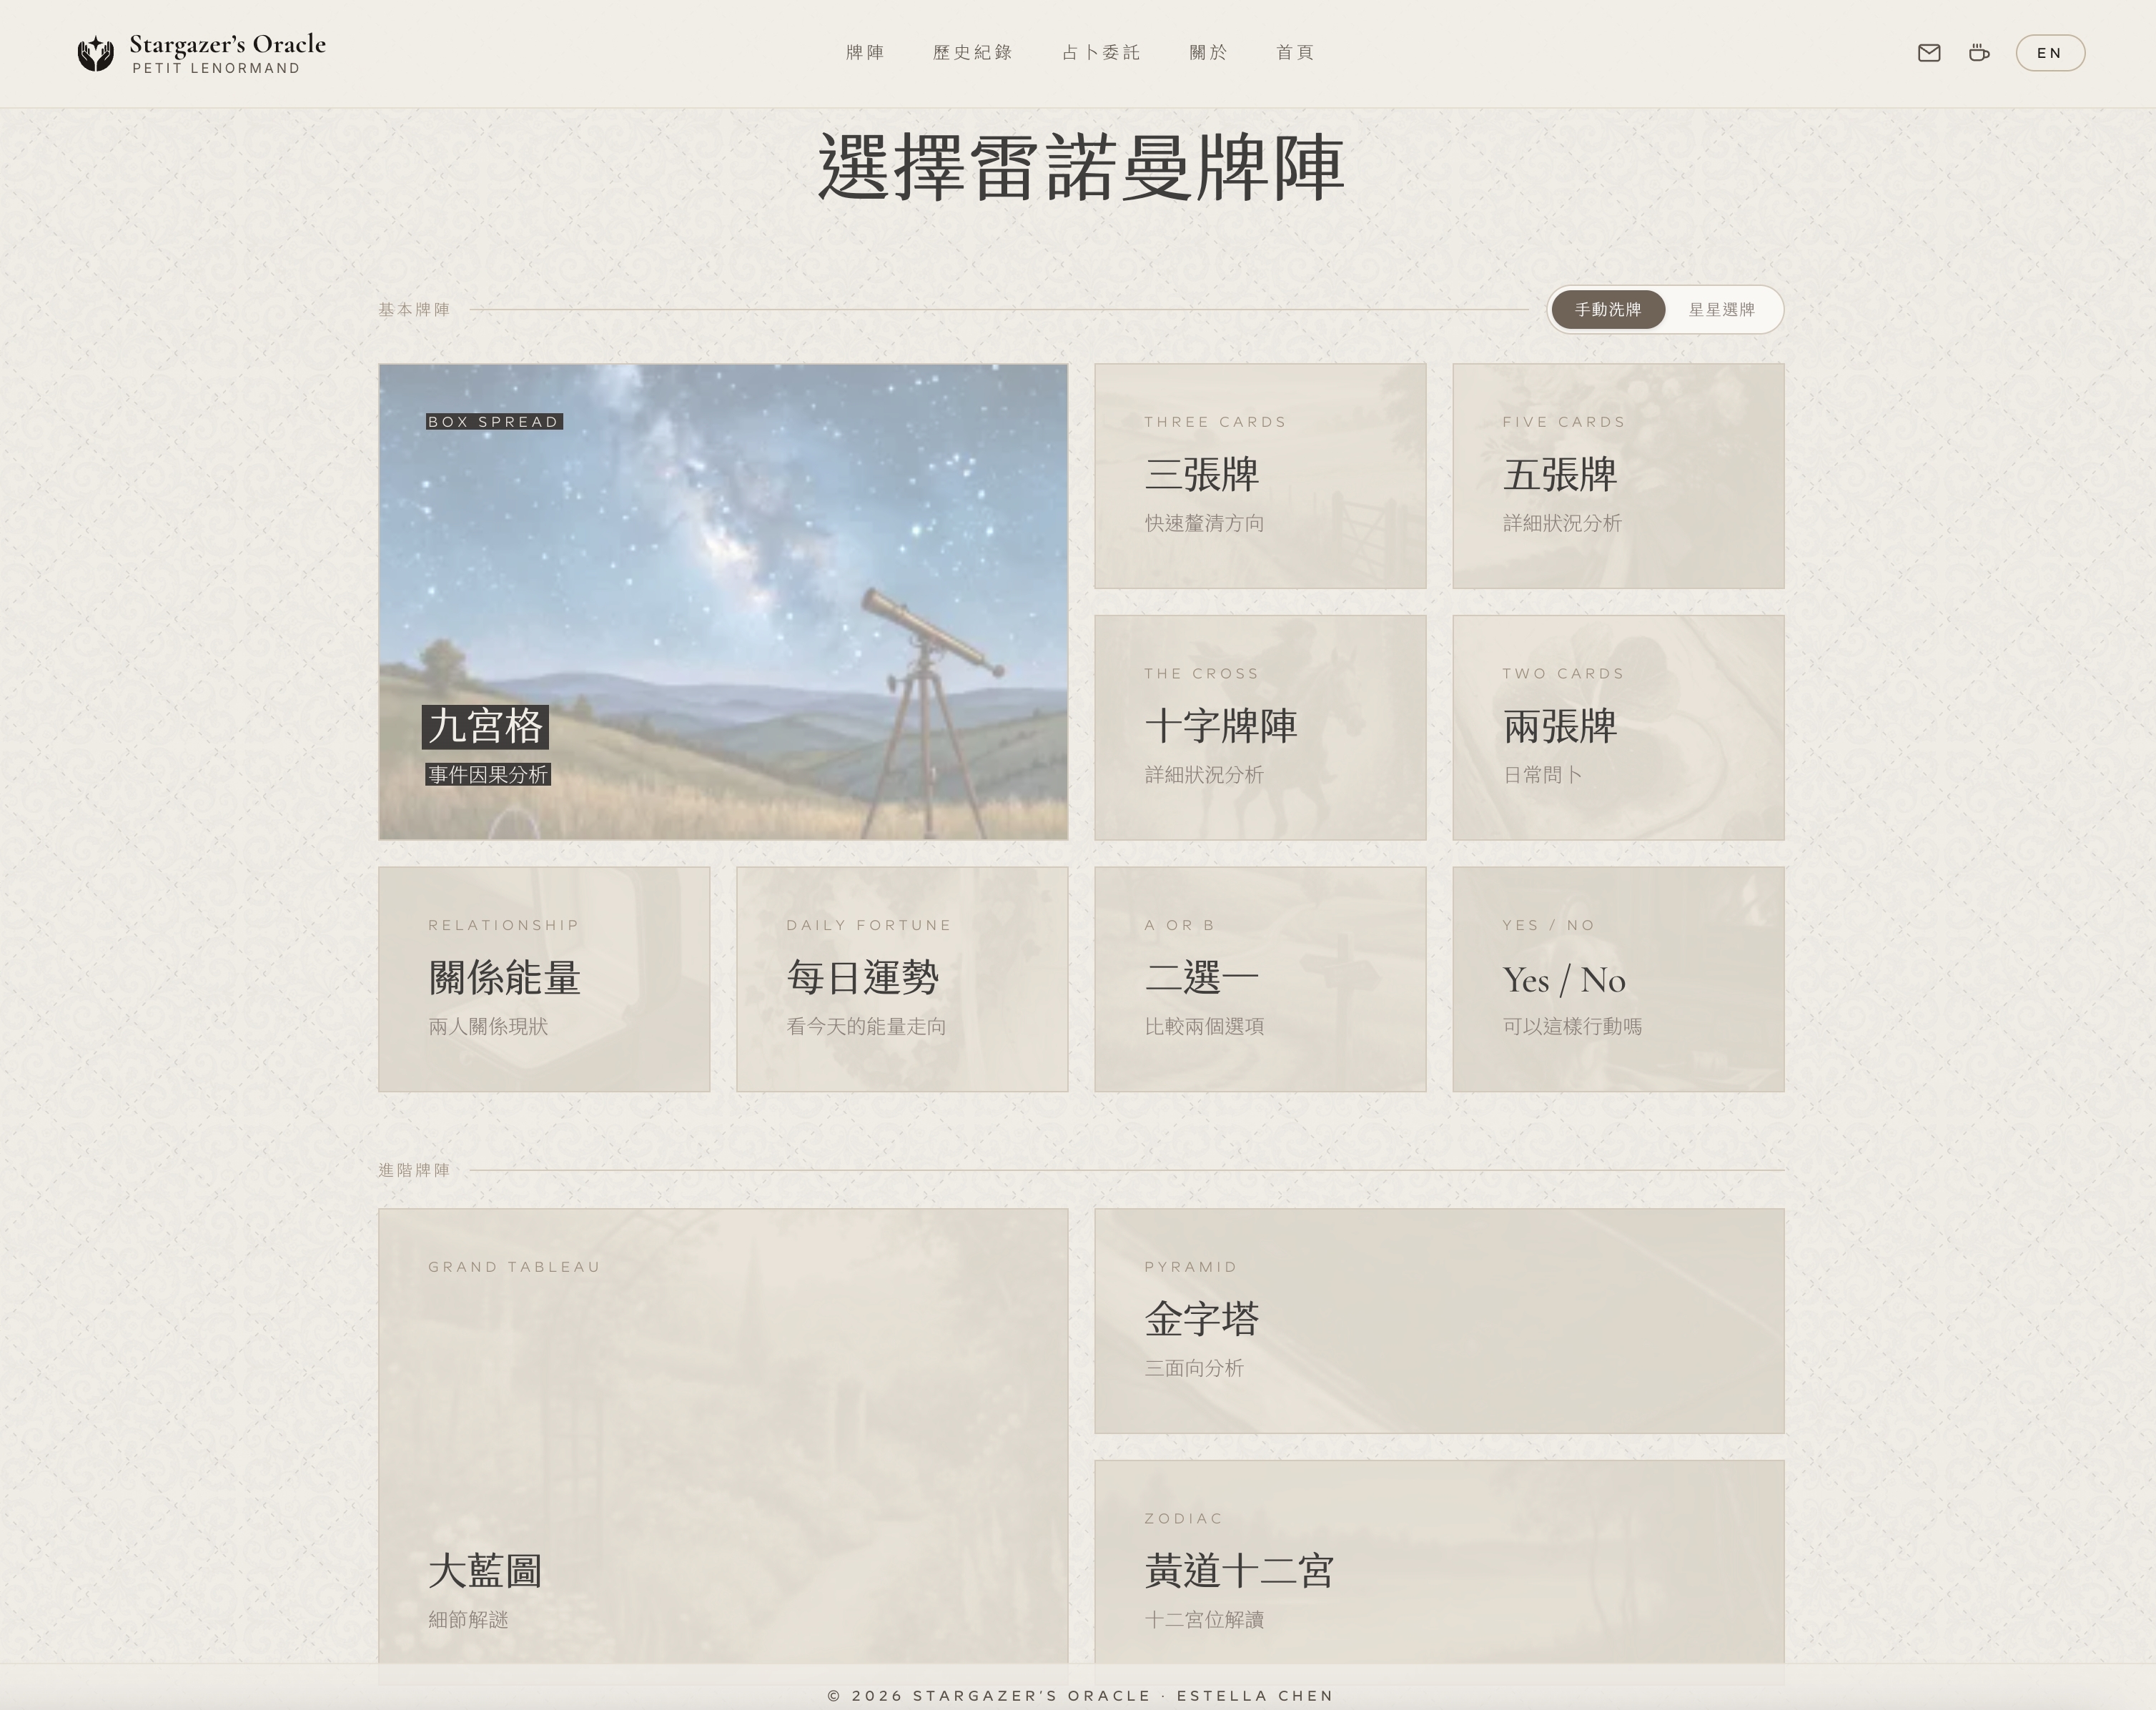Switch to 星星選牌 mode
The image size is (2156, 1710).
point(1722,310)
